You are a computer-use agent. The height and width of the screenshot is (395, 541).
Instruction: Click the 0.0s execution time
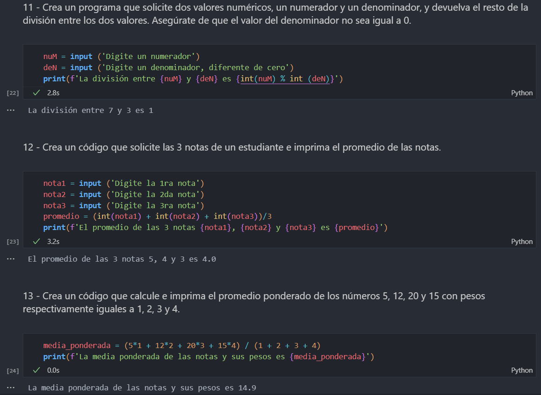[x=53, y=370]
